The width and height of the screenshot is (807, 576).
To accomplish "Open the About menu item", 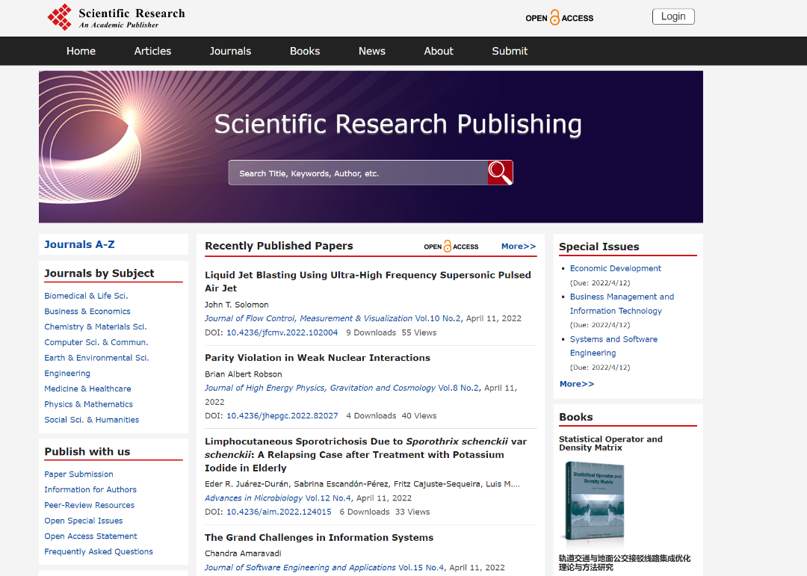I will [x=439, y=51].
